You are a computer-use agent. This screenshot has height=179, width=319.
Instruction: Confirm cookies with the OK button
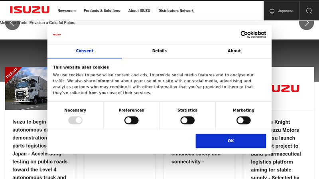click(231, 141)
